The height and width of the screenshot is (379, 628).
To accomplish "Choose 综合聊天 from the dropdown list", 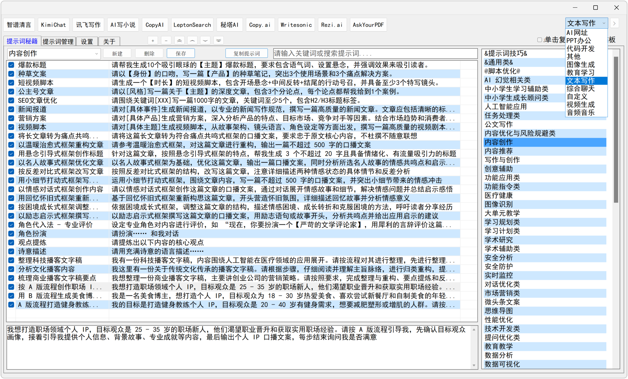I will (587, 88).
